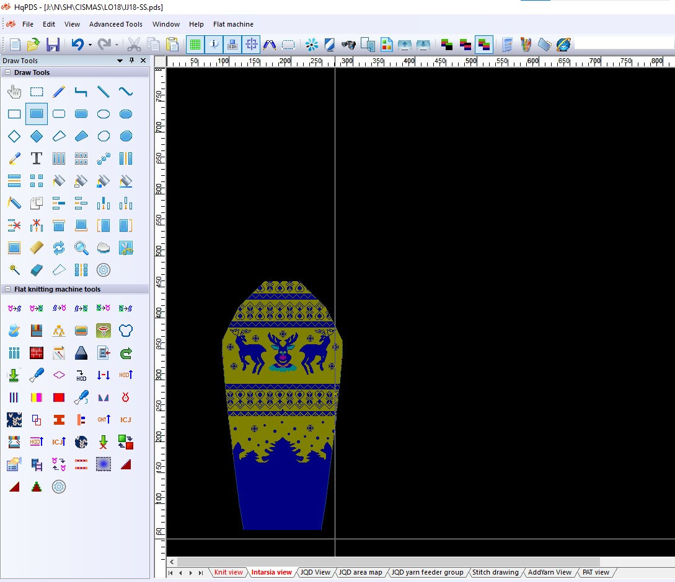The width and height of the screenshot is (675, 582).
Task: Choose the filled rectangle tool
Action: click(37, 113)
